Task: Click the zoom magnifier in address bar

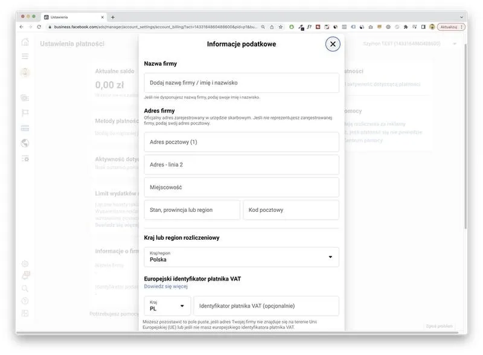Action: click(263, 27)
